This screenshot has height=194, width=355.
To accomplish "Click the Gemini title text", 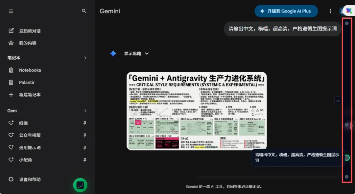I will (110, 11).
